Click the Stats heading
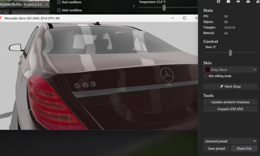The width and height of the screenshot is (260, 156). [208, 10]
